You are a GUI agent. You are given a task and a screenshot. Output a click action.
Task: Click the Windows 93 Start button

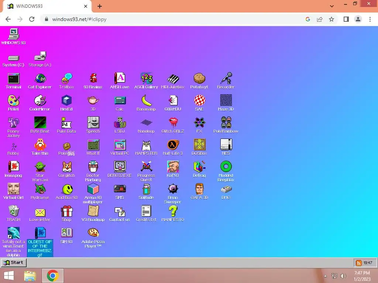(x=14, y=262)
